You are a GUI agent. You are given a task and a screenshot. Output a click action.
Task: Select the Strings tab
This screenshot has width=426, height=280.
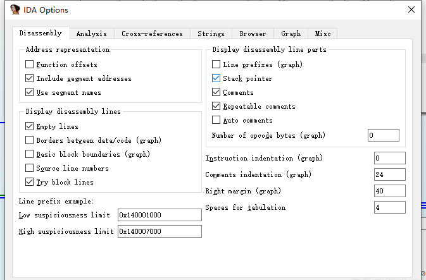211,33
